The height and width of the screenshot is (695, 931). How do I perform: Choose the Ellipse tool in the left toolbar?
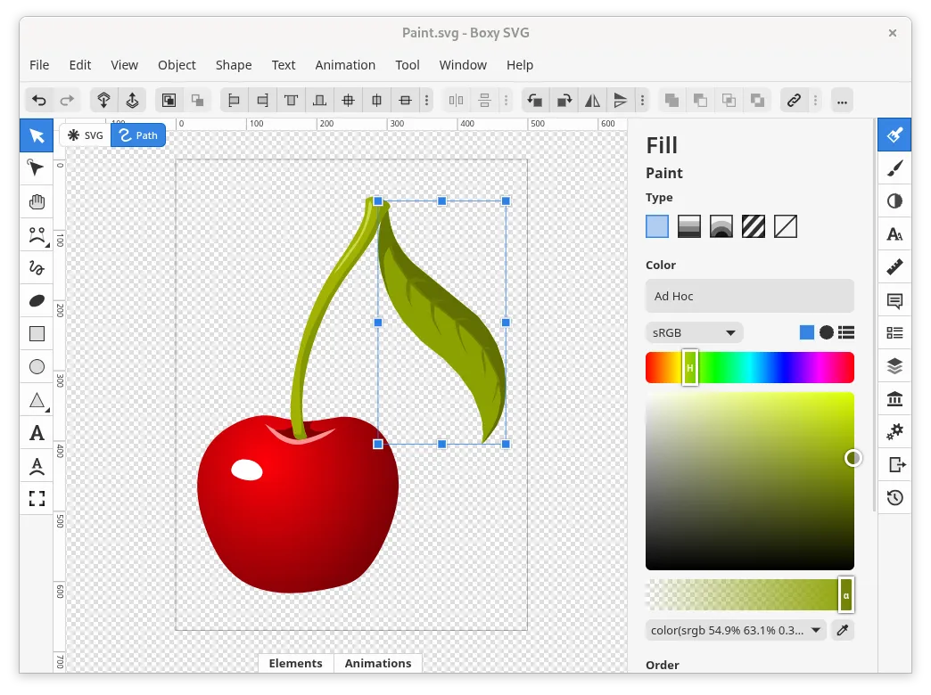37,367
